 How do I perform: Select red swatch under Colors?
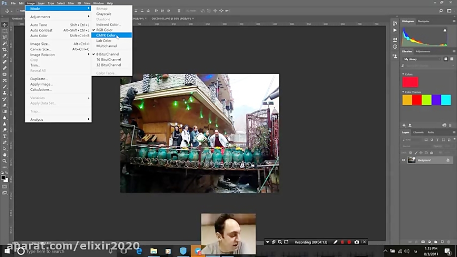pyautogui.click(x=410, y=82)
